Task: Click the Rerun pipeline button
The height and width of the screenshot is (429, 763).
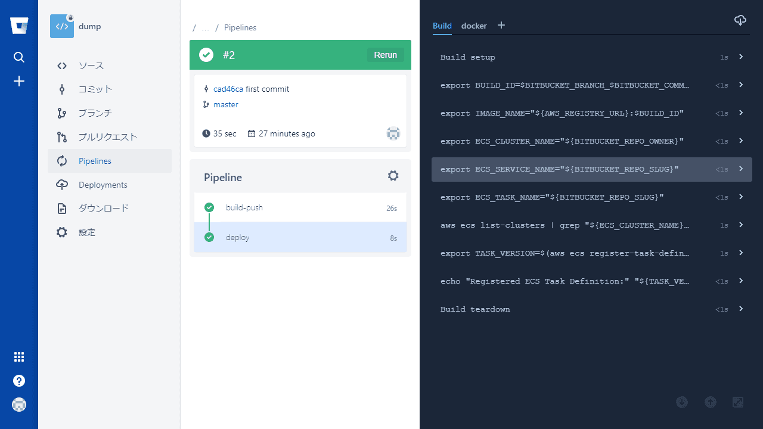Action: click(385, 54)
